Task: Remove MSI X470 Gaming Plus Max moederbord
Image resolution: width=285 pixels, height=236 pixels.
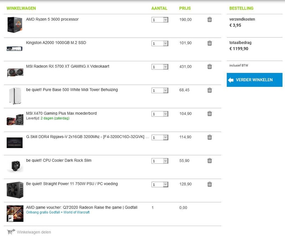Action: coord(209,114)
